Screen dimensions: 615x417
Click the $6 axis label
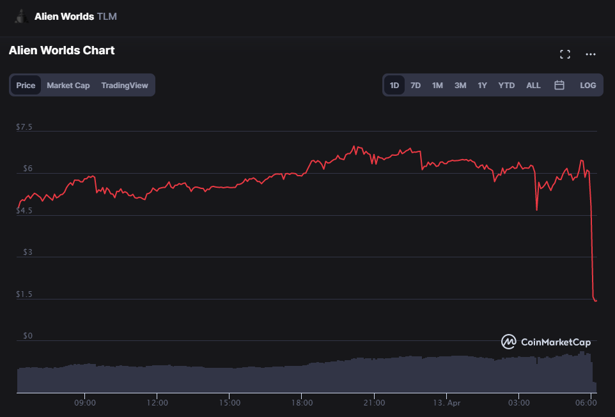tap(27, 169)
